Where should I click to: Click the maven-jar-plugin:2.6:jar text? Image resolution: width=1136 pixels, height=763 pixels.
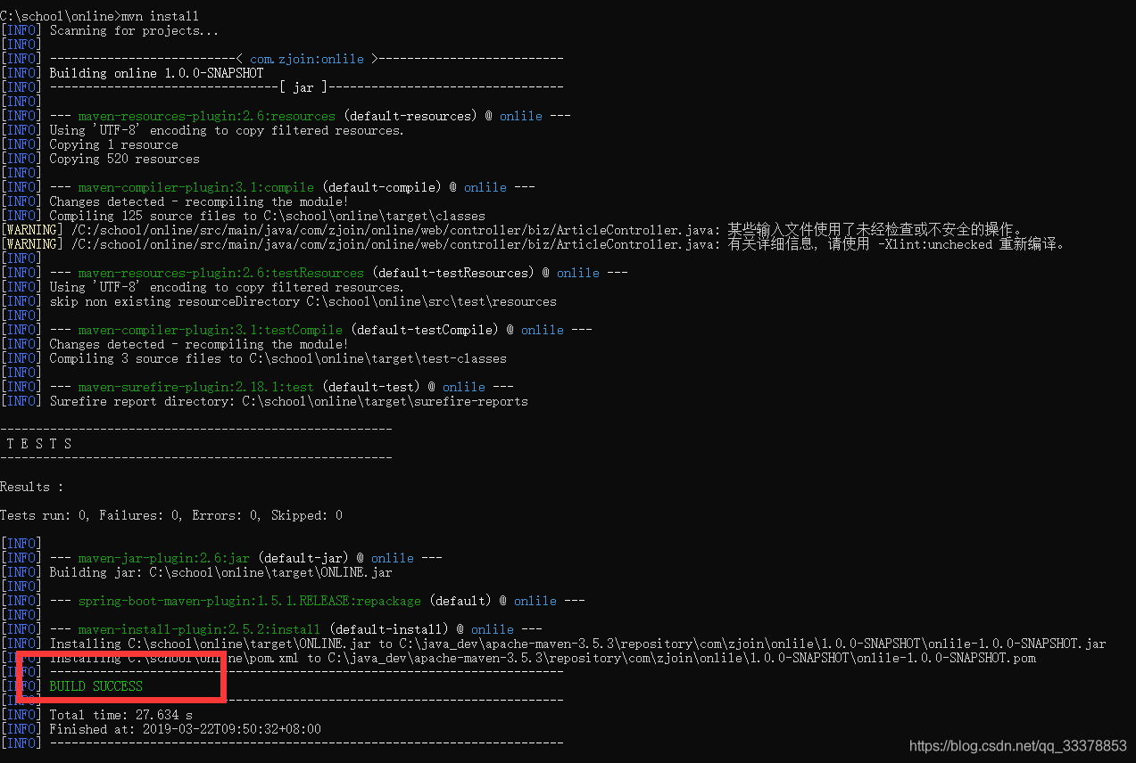tap(163, 557)
